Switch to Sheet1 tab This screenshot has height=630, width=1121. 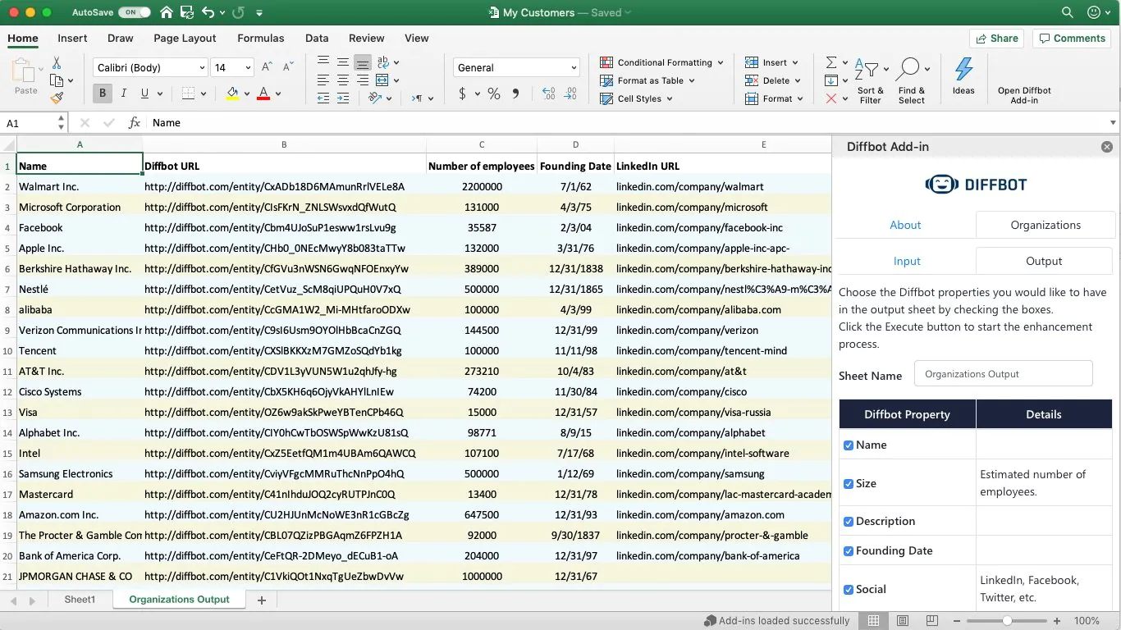[x=80, y=600]
